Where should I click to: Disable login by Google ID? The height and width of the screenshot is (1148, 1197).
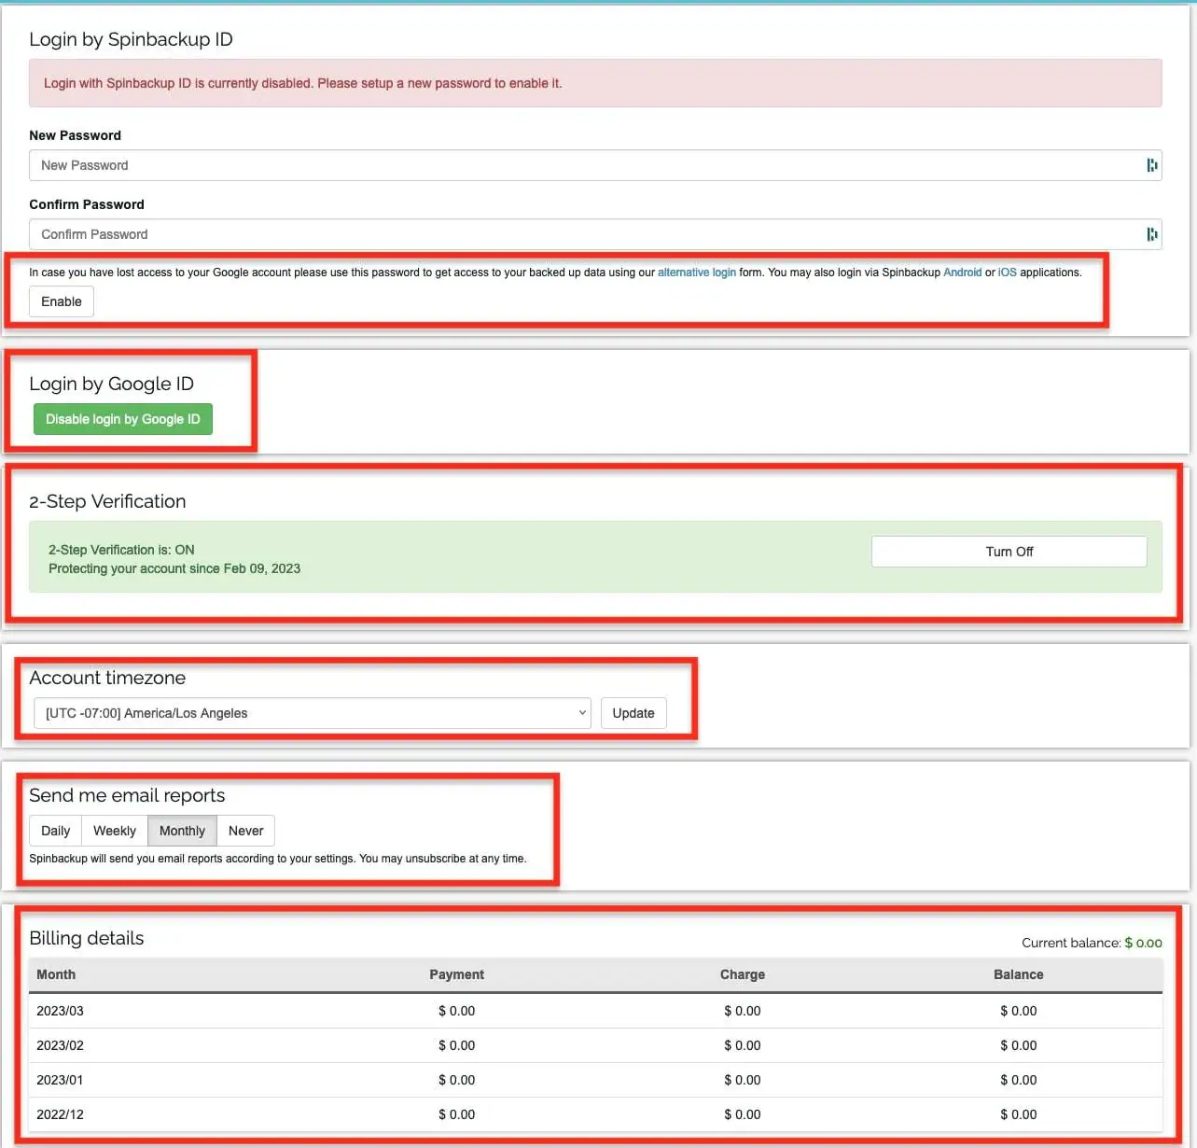coord(123,419)
